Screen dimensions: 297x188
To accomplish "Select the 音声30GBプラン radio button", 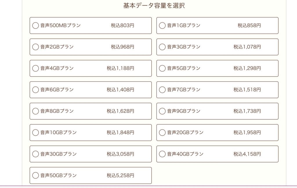I will (x=35, y=154).
